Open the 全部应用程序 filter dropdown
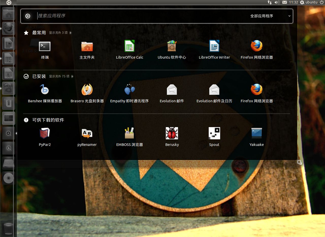 [x=270, y=16]
